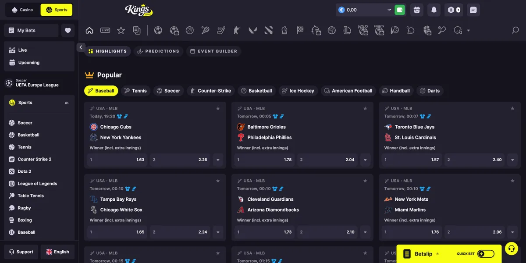Open the gift box rewards icon

point(417,10)
